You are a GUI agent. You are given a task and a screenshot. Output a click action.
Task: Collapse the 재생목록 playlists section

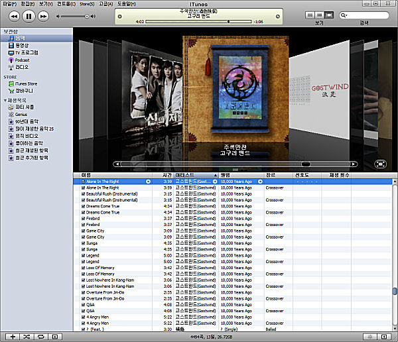[5, 101]
